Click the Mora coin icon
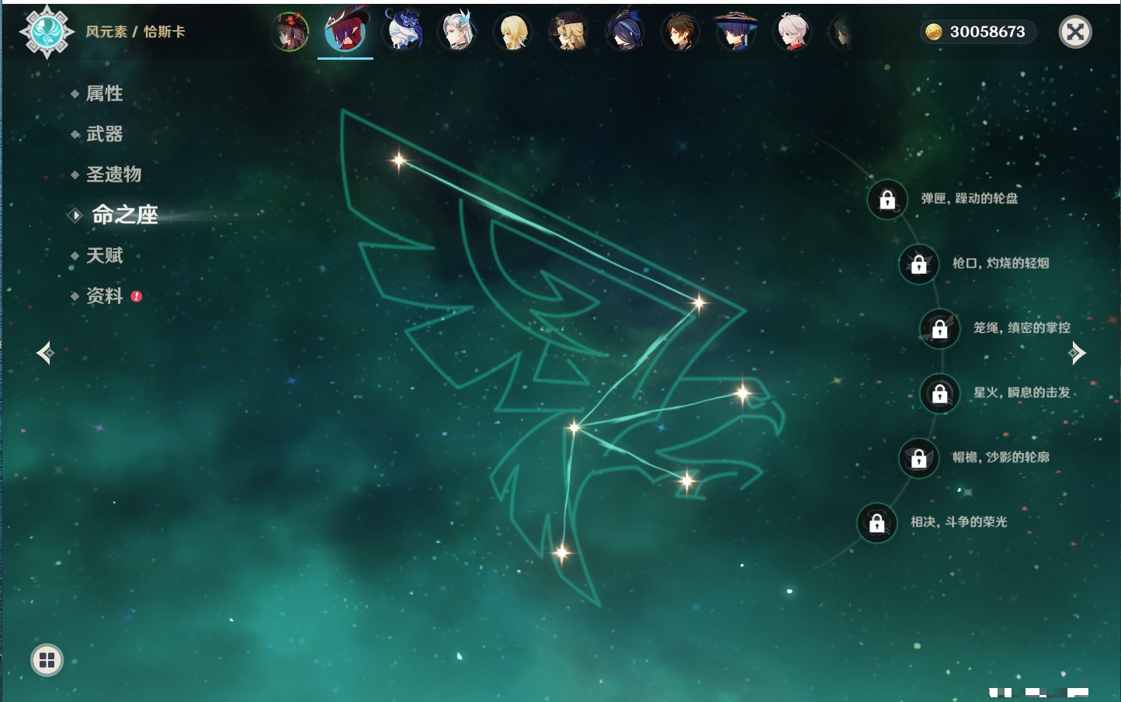This screenshot has width=1121, height=702. pyautogui.click(x=934, y=32)
